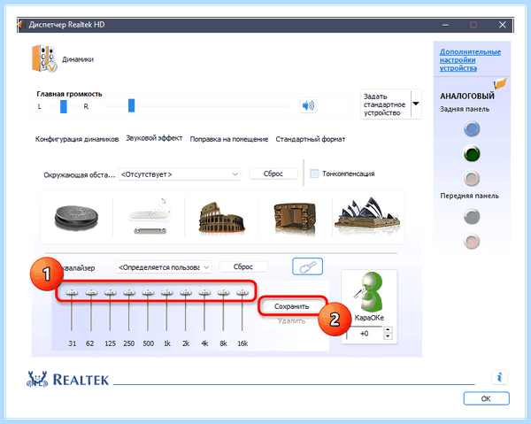The height and width of the screenshot is (424, 531).
Task: Enable the Тонкомпенсация checkbox
Action: point(314,173)
